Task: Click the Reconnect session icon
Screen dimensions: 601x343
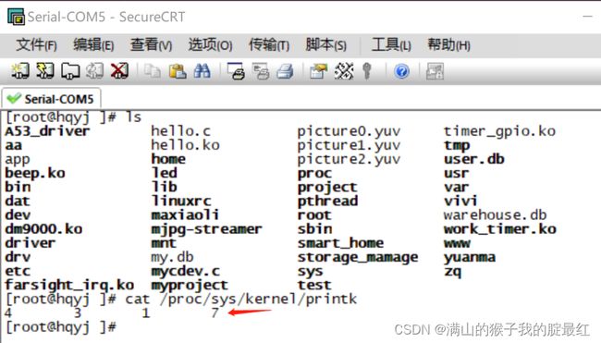Action: pos(94,71)
